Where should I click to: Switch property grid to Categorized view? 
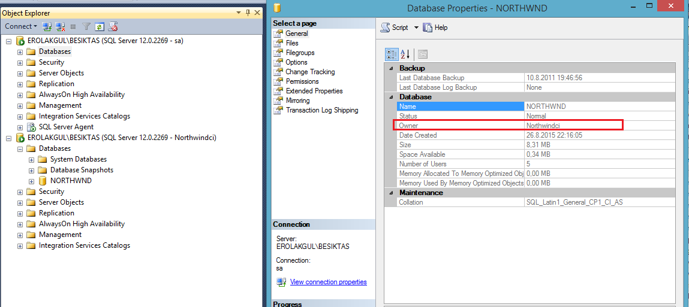pyautogui.click(x=392, y=54)
